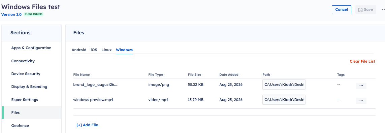Open the Display & Branding section
Screen dimensions: 385x133
pos(31,87)
